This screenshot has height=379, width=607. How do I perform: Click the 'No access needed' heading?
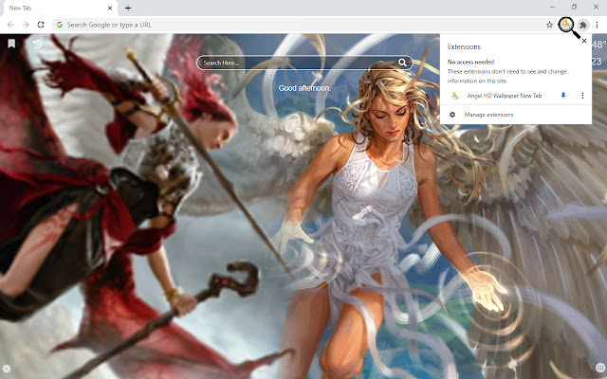(470, 62)
